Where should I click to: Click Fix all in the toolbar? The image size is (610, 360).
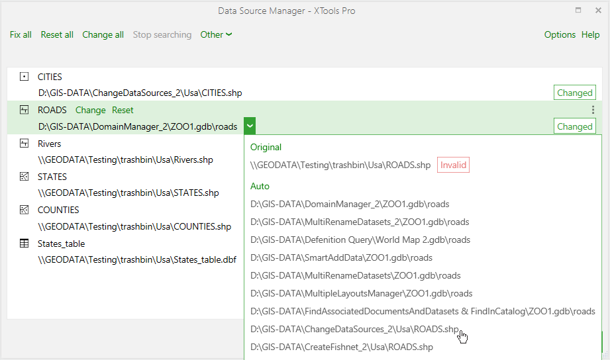coord(21,34)
